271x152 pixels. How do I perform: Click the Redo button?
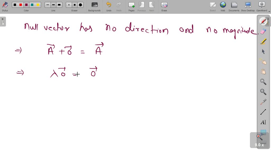pyautogui.click(x=119, y=7)
